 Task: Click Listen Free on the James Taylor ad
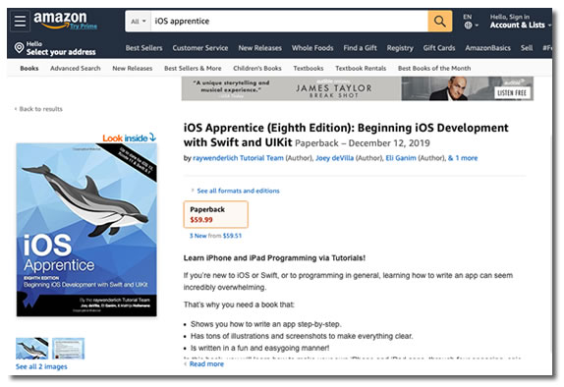512,93
